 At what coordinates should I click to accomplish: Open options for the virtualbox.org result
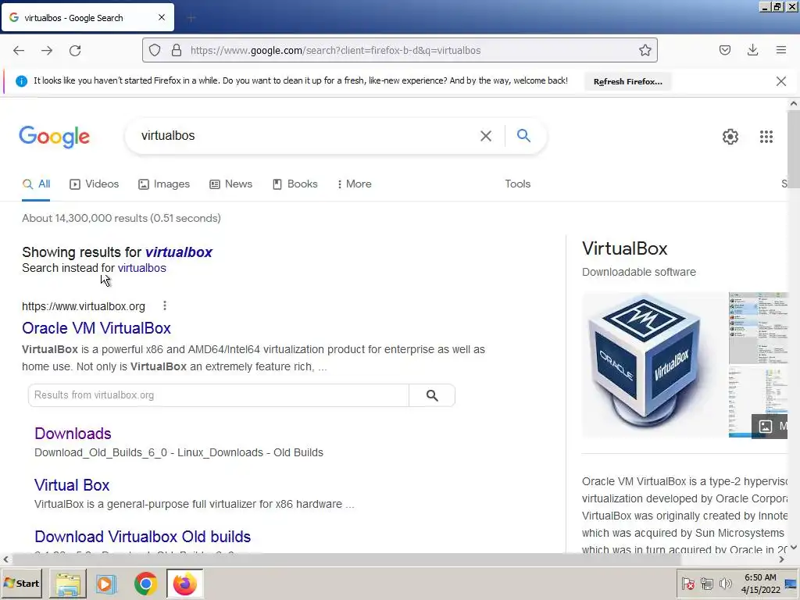[164, 305]
